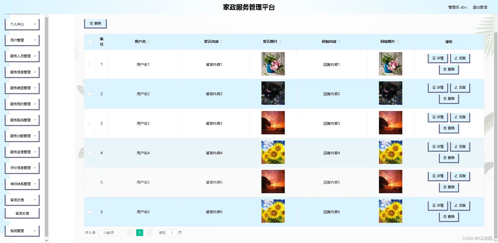Image resolution: width=498 pixels, height=243 pixels.
Task: Sort table by 留言图片 column arrows
Action: tap(280, 41)
